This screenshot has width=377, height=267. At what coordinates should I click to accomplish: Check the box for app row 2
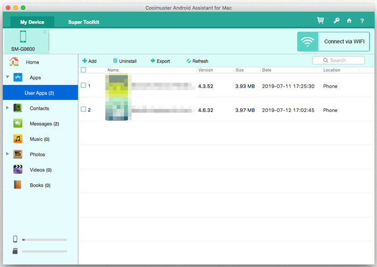(83, 109)
